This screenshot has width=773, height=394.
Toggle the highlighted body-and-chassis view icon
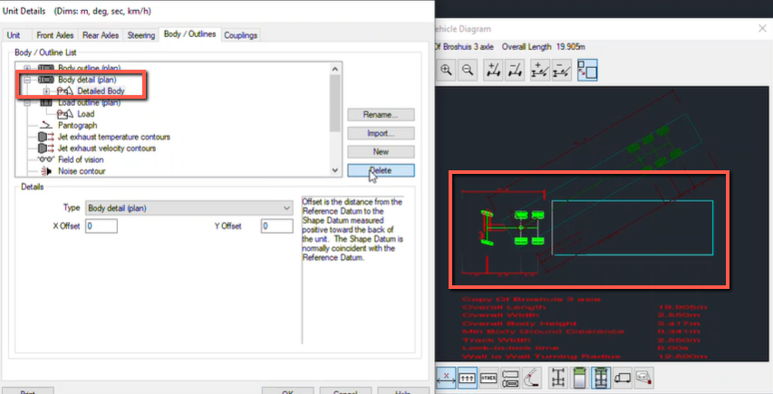[x=601, y=378]
